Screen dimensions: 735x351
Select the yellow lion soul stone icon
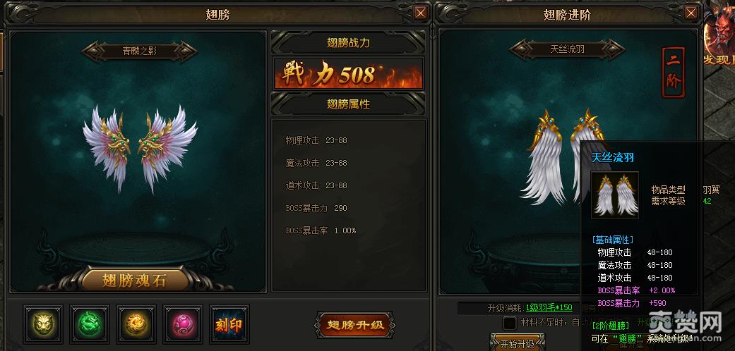pyautogui.click(x=43, y=324)
